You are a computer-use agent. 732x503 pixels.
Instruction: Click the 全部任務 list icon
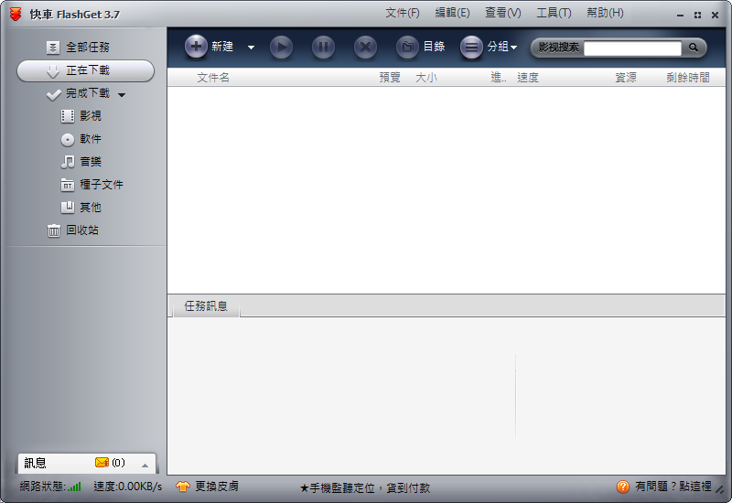tap(53, 48)
